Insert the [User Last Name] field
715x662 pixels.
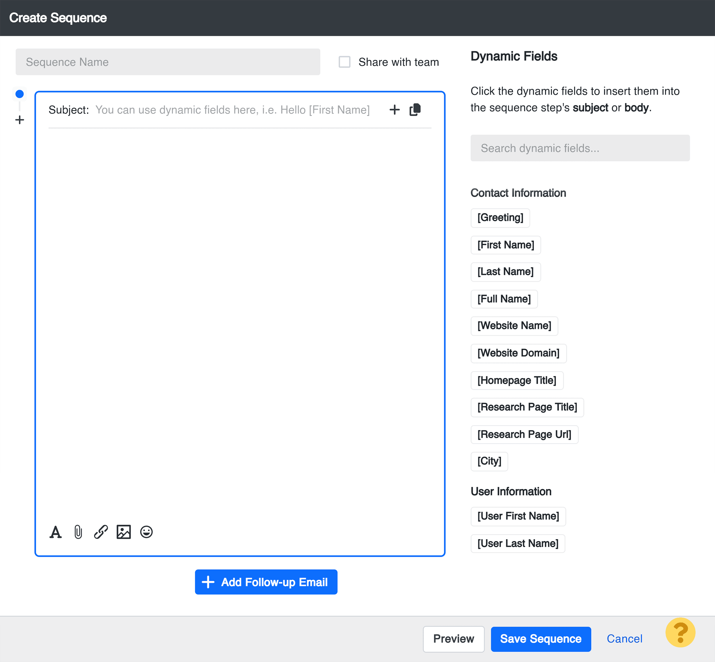(x=518, y=543)
